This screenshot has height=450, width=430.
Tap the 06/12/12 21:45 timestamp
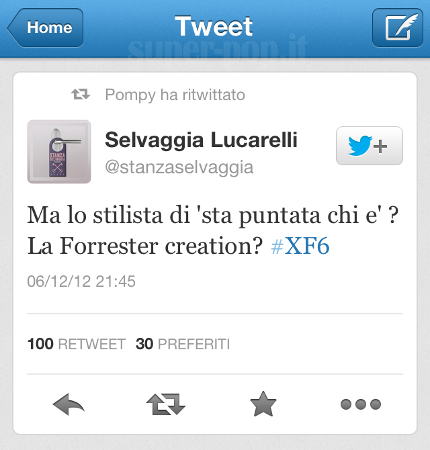point(81,281)
